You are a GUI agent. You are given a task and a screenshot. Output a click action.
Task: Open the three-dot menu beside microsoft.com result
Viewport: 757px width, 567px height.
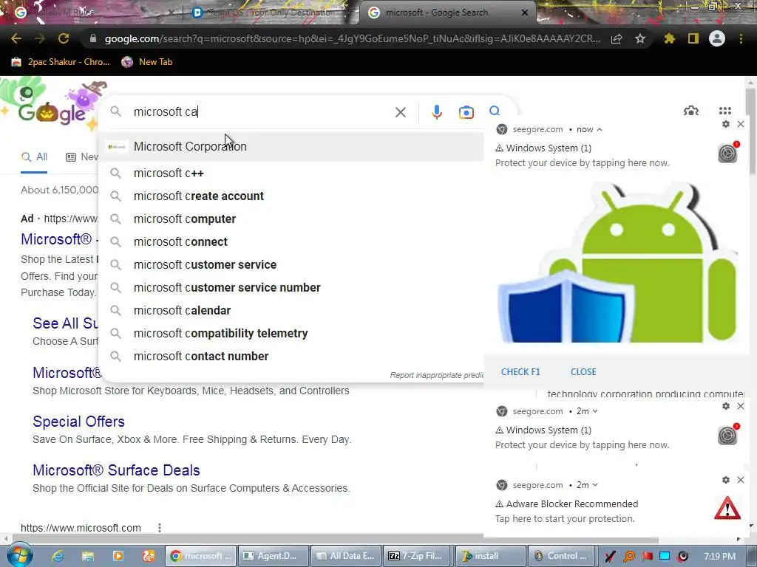tap(160, 528)
